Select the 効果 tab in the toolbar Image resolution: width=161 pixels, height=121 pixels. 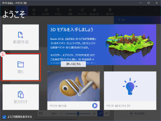pos(70,11)
